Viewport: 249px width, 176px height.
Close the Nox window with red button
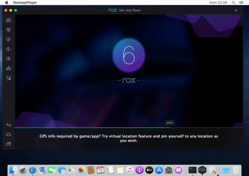(x=6, y=10)
